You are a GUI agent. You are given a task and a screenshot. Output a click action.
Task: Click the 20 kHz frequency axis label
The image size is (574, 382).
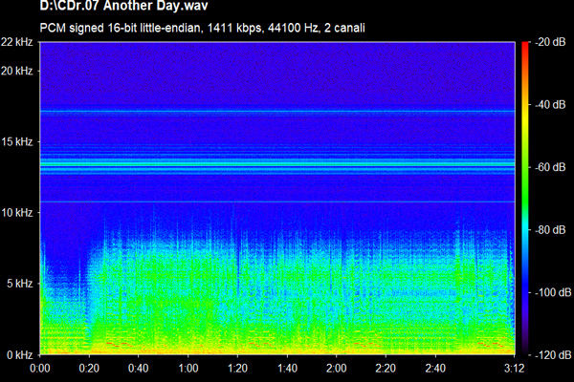click(x=17, y=71)
